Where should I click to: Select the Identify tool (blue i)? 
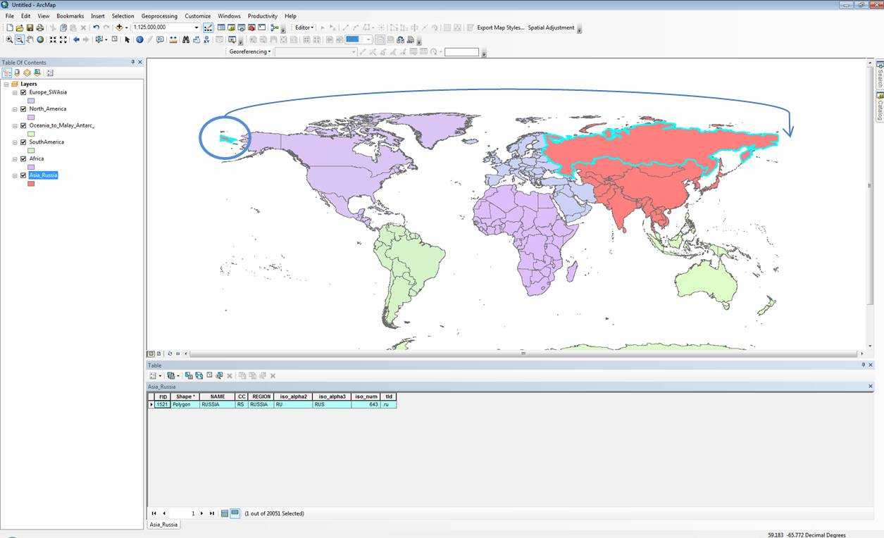tap(139, 39)
